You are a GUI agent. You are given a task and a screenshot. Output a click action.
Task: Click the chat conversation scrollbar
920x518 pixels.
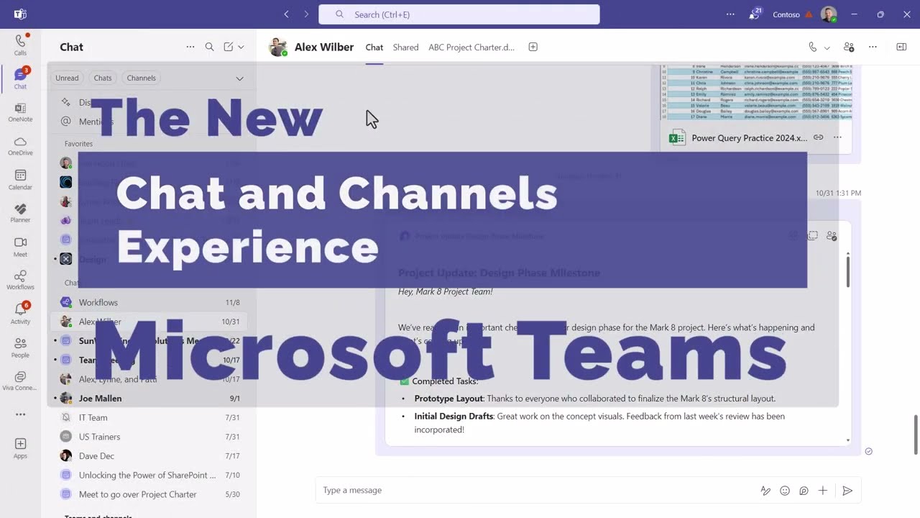click(915, 434)
